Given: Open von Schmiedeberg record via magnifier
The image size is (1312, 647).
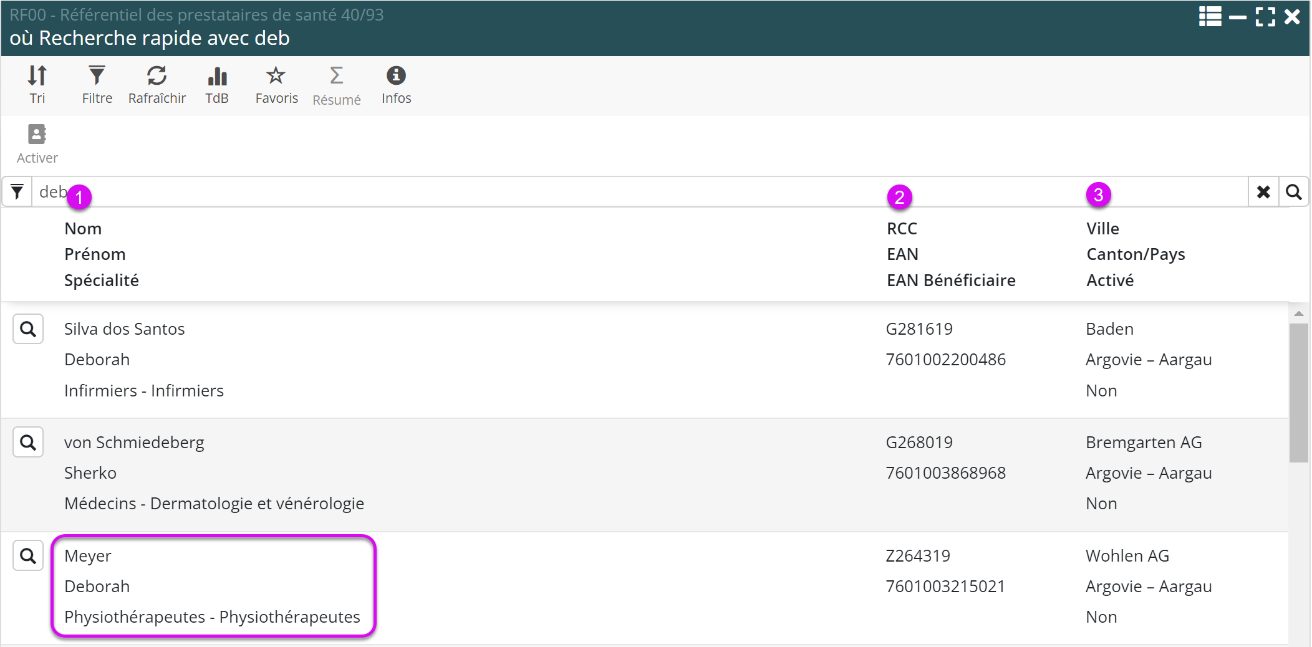Looking at the screenshot, I should [28, 443].
